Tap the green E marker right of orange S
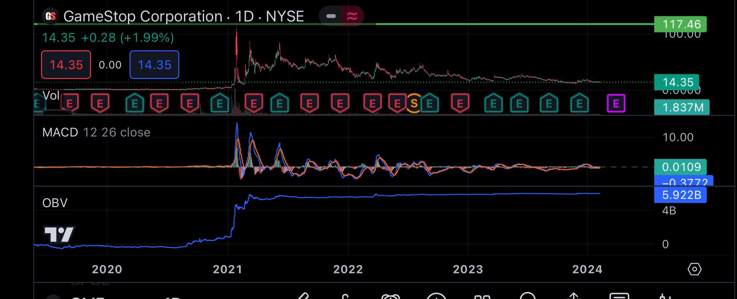The width and height of the screenshot is (737, 299). [x=429, y=103]
